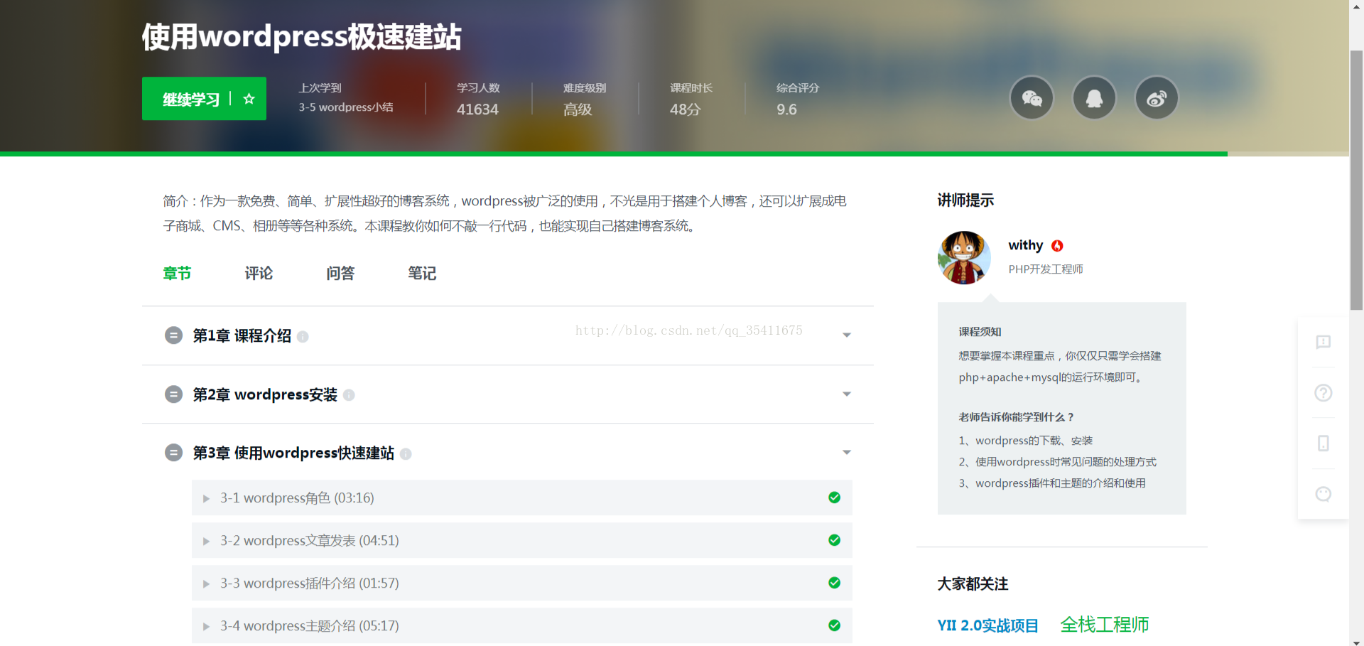Click the 41634 learner count

click(x=477, y=109)
